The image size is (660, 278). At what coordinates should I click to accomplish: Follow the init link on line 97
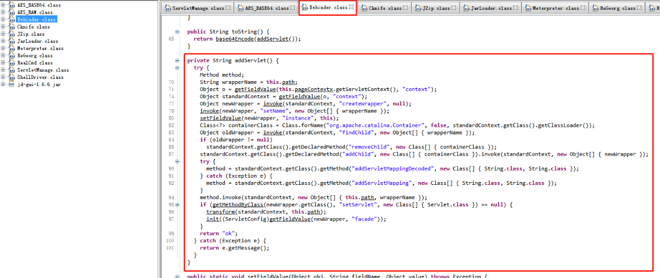pyautogui.click(x=212, y=219)
